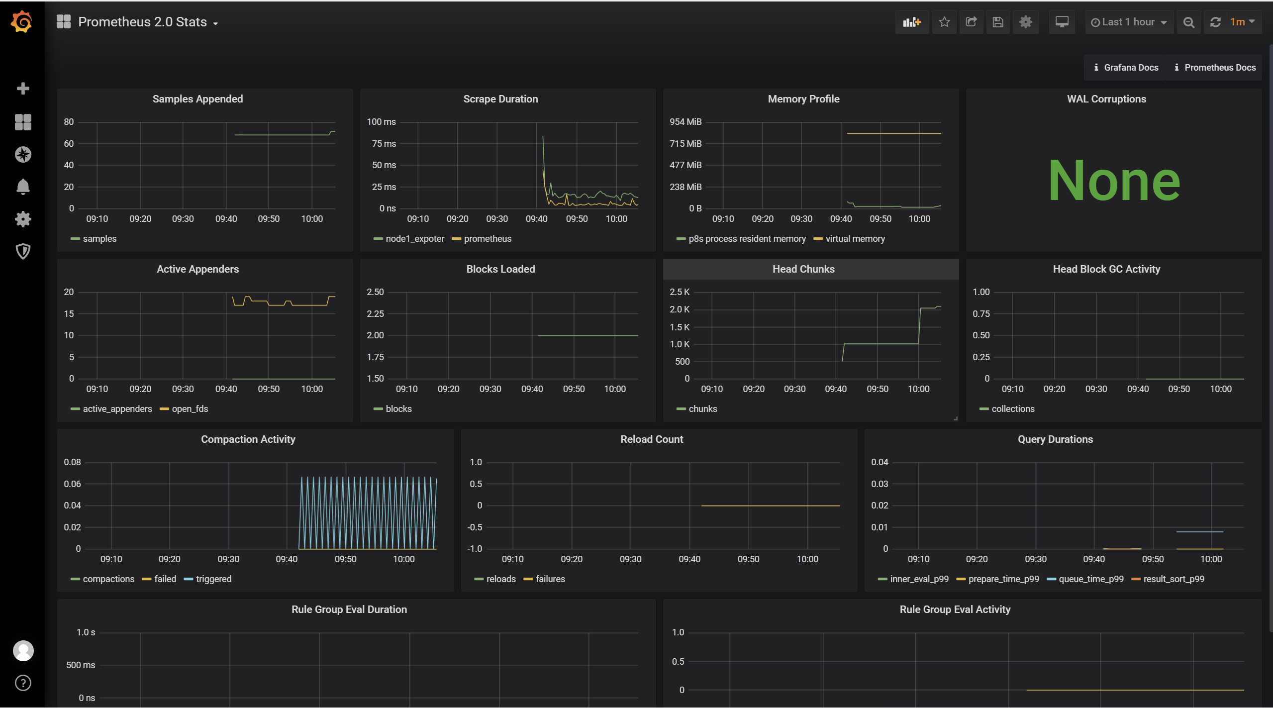Open the Server Admin shield icon

(23, 251)
